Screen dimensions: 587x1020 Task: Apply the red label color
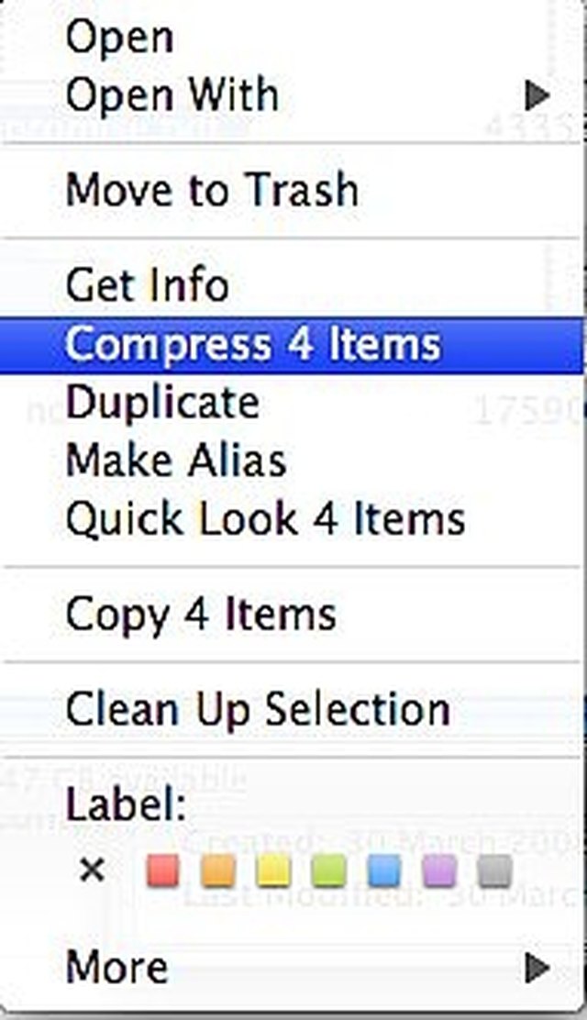pos(162,871)
